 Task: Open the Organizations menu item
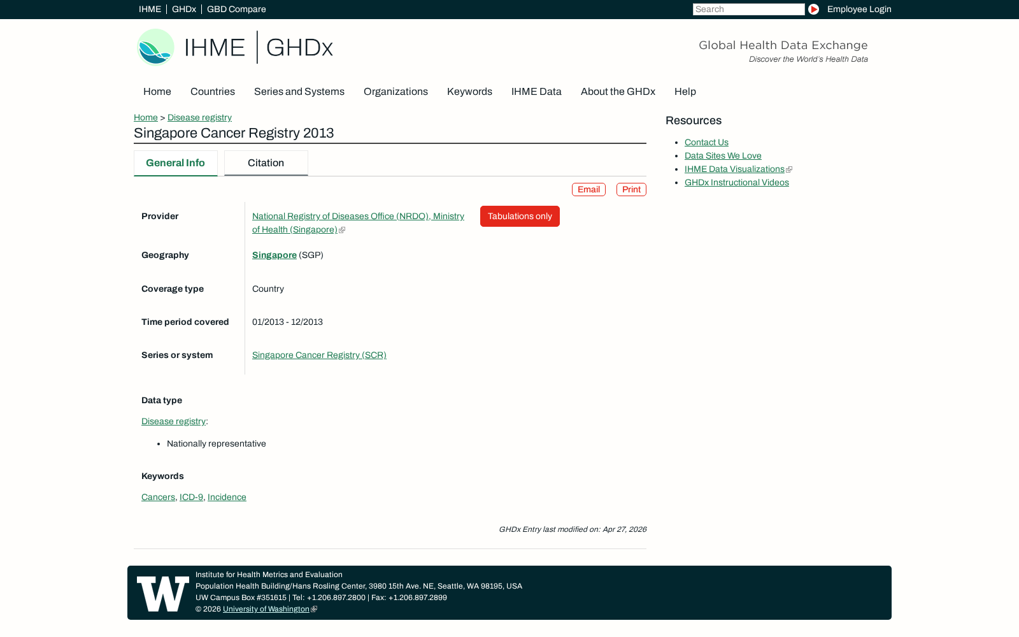click(395, 92)
